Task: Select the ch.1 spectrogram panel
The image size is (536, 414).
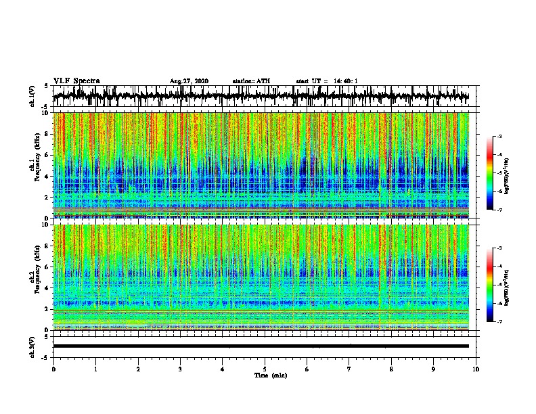Action: [x=261, y=165]
